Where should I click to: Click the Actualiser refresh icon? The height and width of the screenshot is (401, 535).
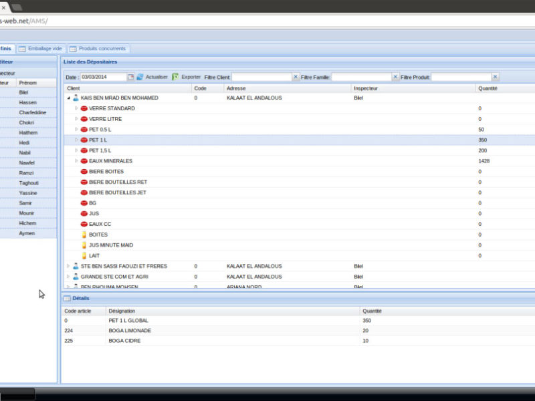click(140, 77)
